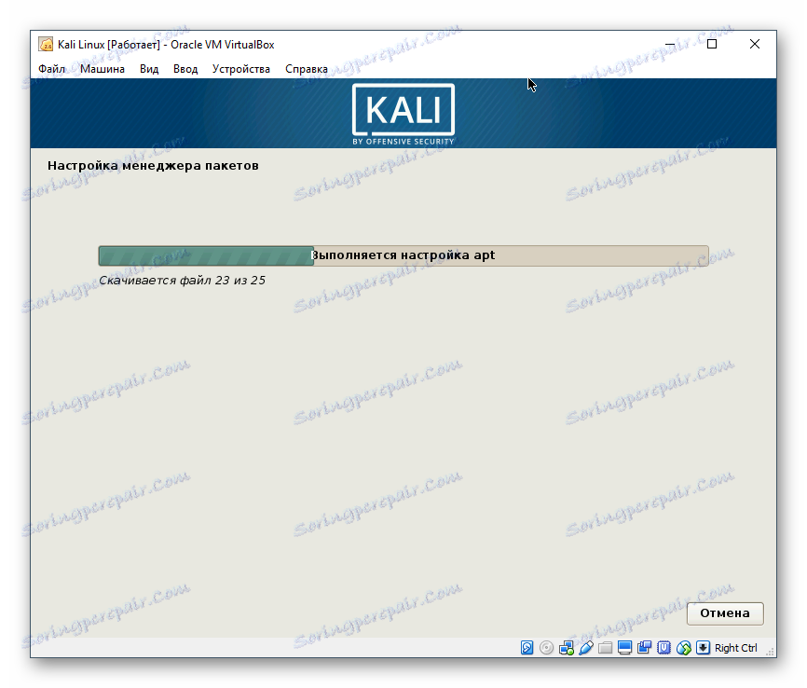
Task: Maximize the VirtualBox window
Action: point(712,45)
